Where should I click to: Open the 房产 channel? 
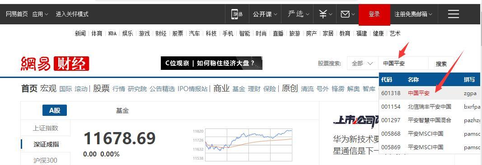pos(311,33)
